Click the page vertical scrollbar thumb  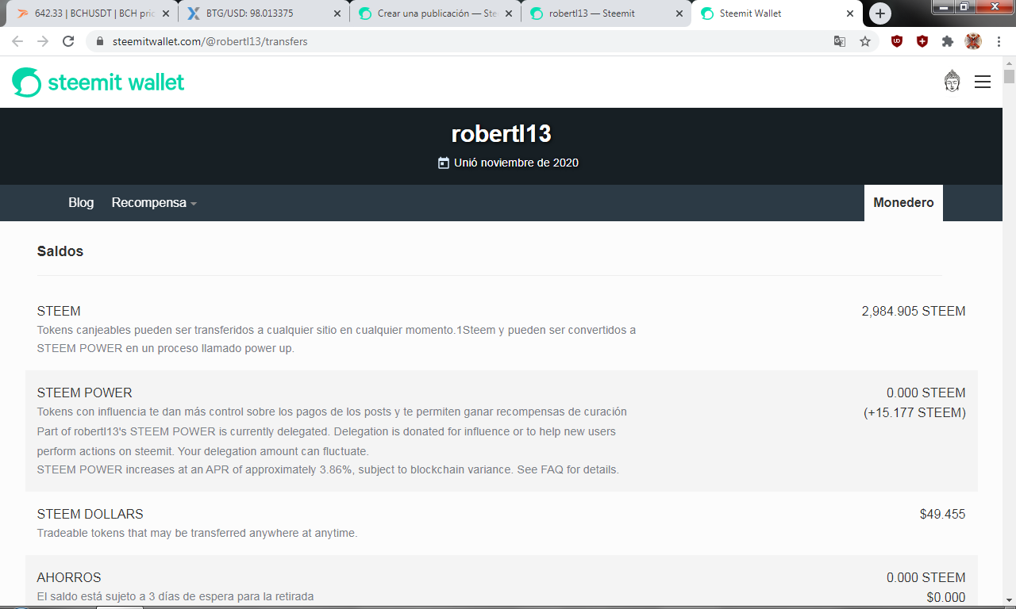pos(1009,76)
